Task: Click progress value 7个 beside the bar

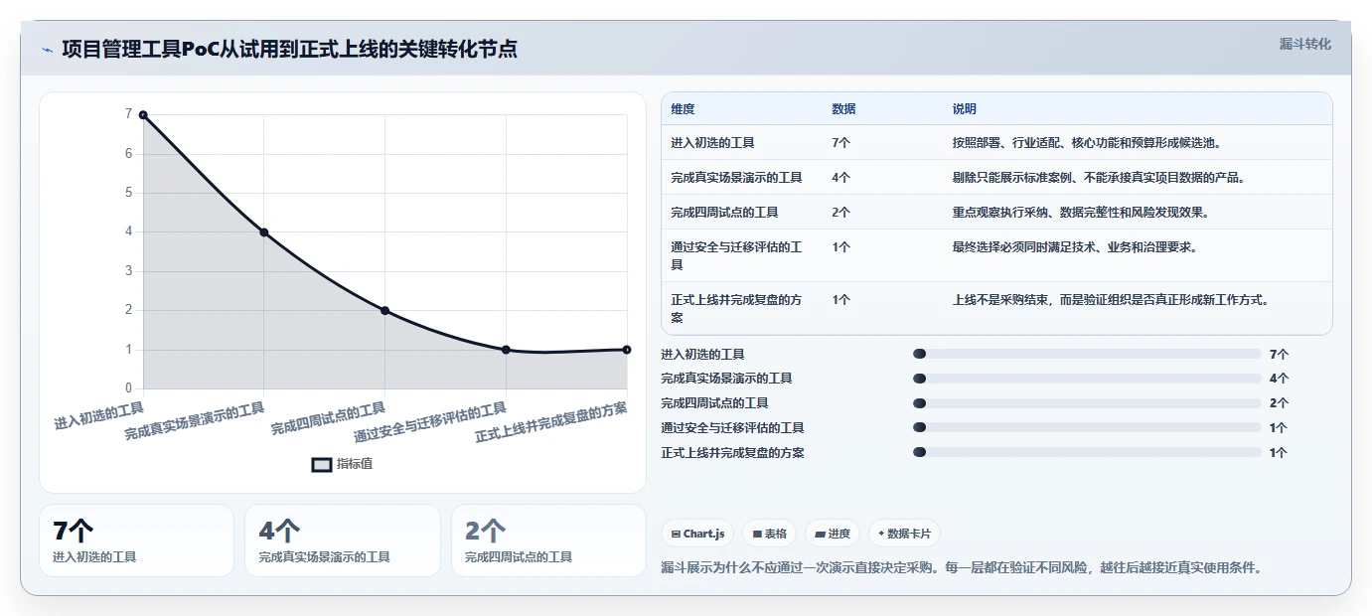Action: tap(1279, 354)
